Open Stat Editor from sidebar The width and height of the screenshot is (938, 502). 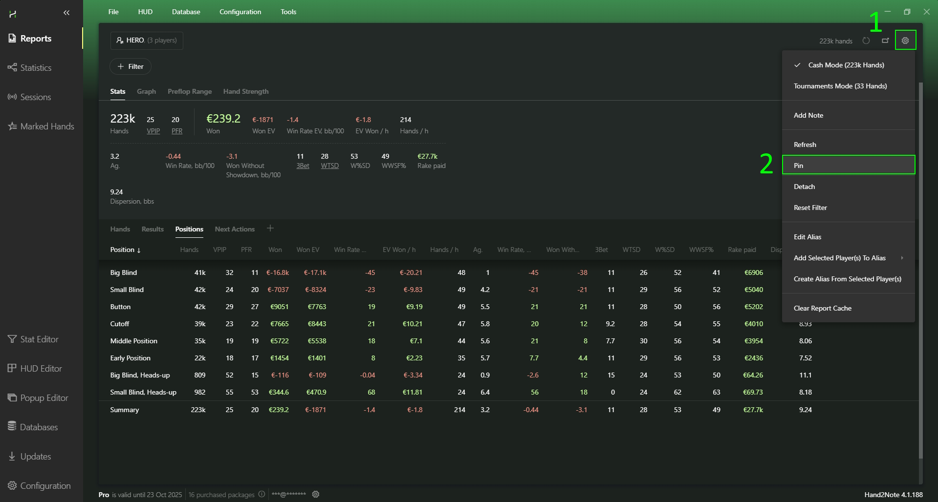coord(39,339)
